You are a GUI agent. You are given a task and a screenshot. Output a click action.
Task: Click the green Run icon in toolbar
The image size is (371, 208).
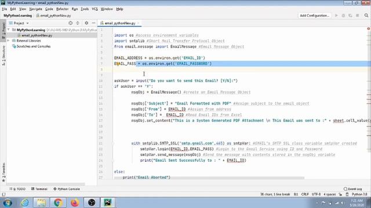coord(336,16)
